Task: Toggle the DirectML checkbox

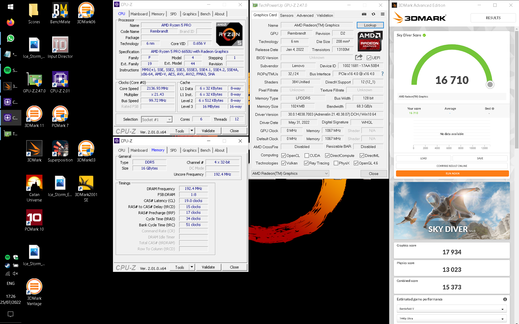Action: [x=362, y=156]
